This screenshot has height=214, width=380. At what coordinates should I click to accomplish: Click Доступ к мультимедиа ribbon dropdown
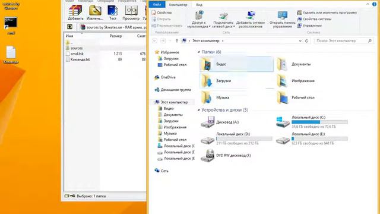(199, 20)
